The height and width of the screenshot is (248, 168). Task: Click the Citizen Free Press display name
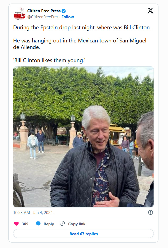(44, 11)
